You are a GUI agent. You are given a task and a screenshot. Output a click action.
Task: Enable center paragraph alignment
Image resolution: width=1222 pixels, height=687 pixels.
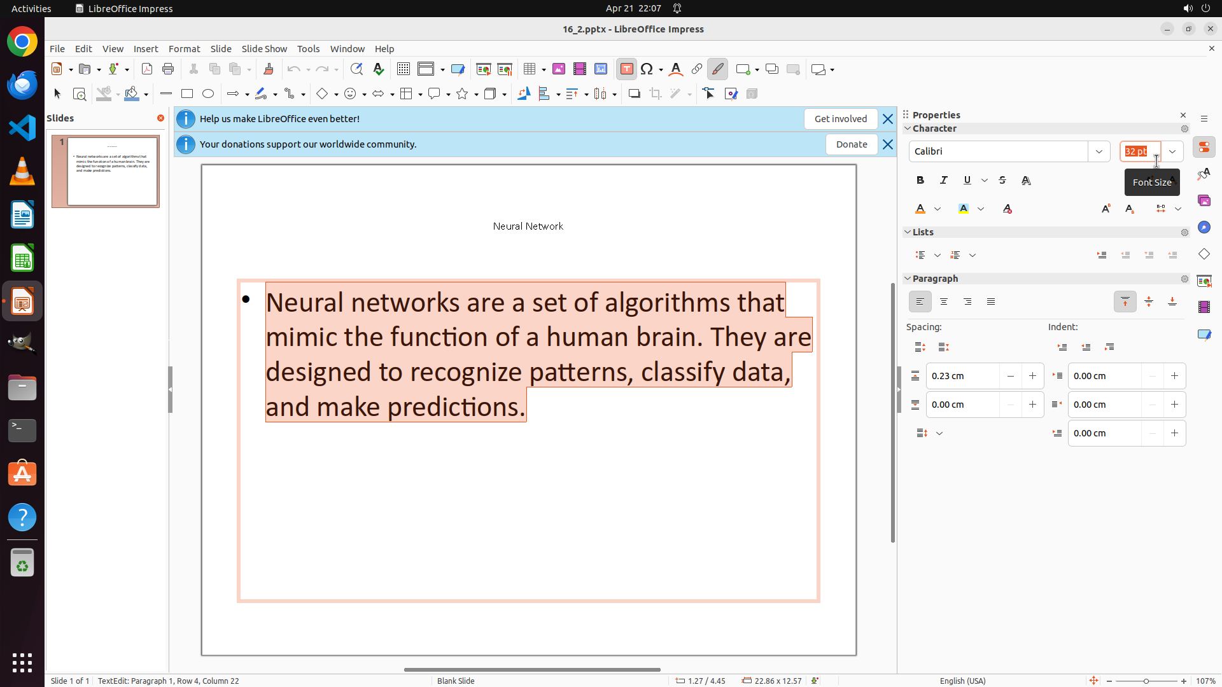(x=944, y=302)
